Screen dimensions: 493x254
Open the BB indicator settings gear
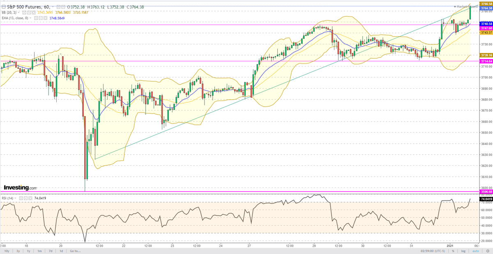[28, 12]
